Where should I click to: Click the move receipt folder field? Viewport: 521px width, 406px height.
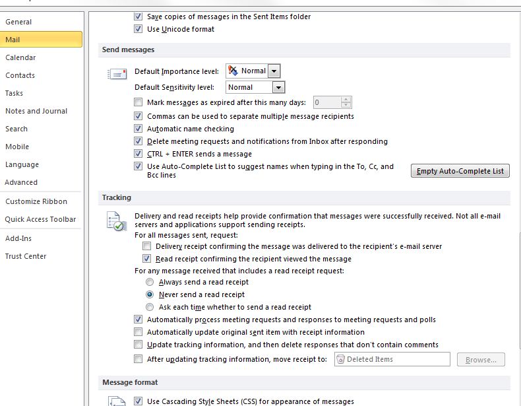click(392, 359)
